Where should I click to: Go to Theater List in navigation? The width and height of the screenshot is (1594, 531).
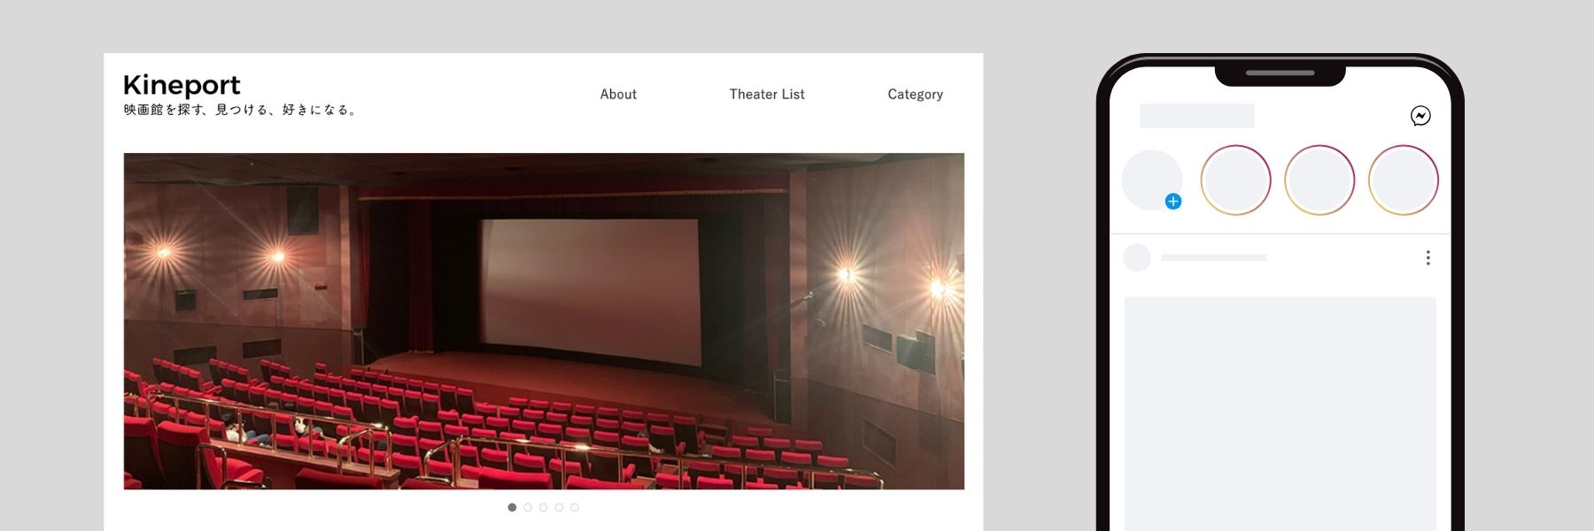[767, 95]
